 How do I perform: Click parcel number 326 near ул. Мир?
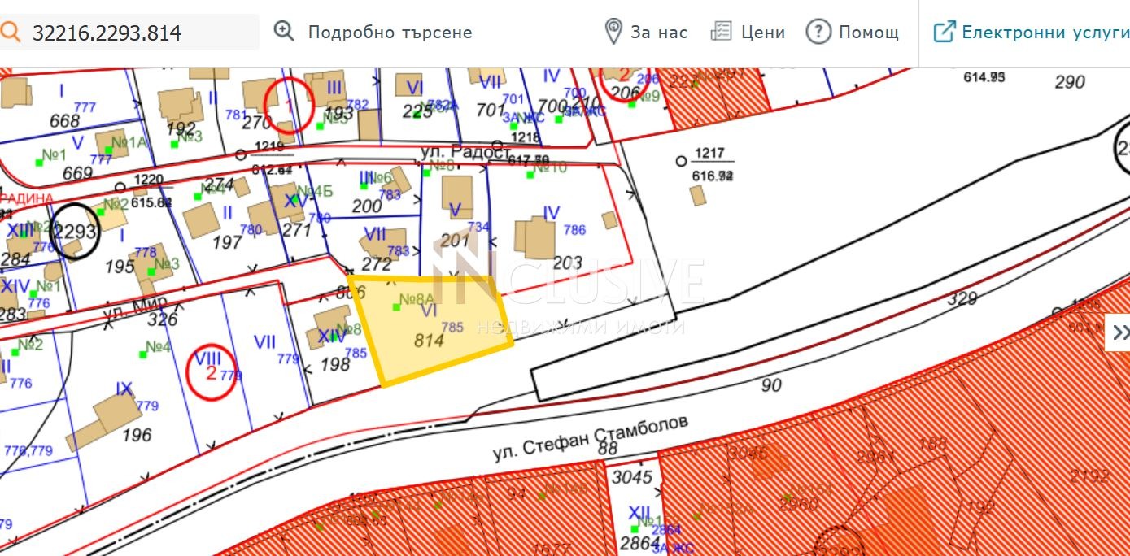coord(163,319)
